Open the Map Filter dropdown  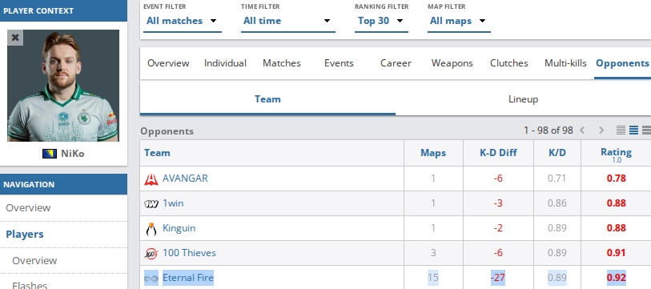pyautogui.click(x=459, y=21)
